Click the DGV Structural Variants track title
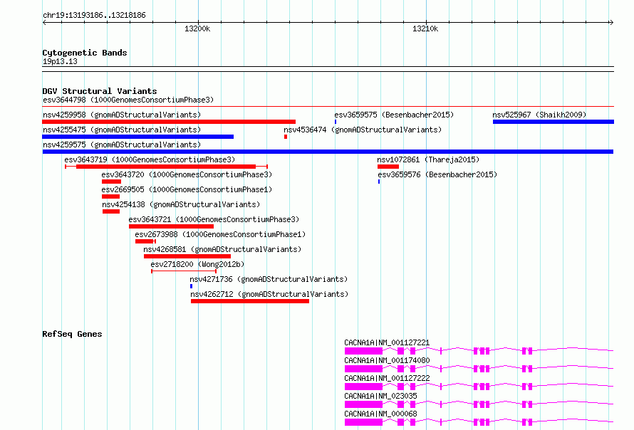 (100, 91)
